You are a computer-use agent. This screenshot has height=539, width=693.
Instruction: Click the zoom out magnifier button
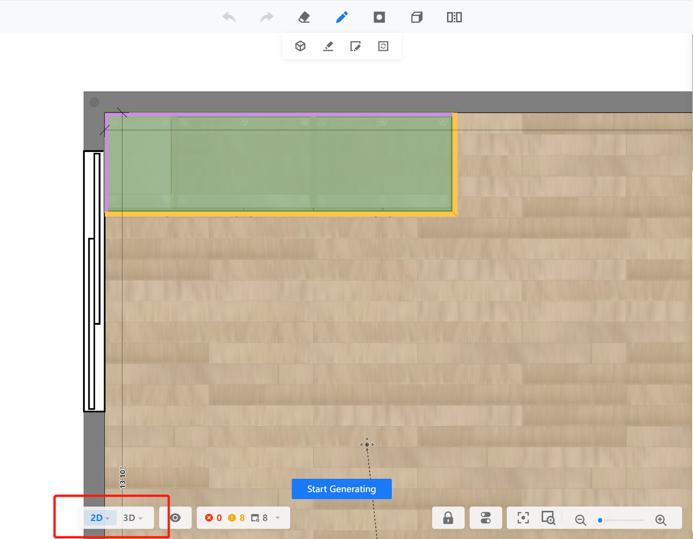click(x=580, y=520)
